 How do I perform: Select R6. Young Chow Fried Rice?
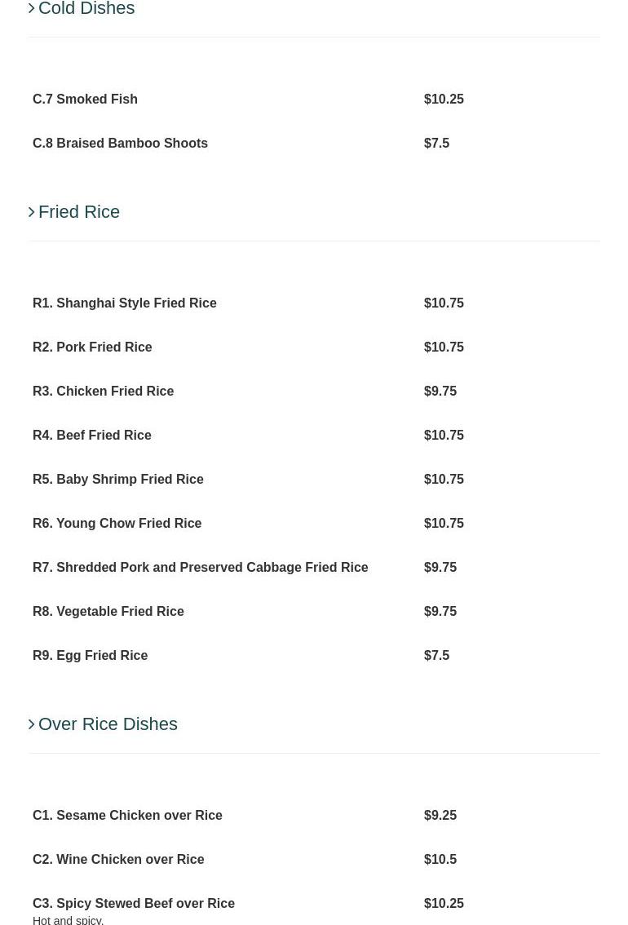(117, 524)
